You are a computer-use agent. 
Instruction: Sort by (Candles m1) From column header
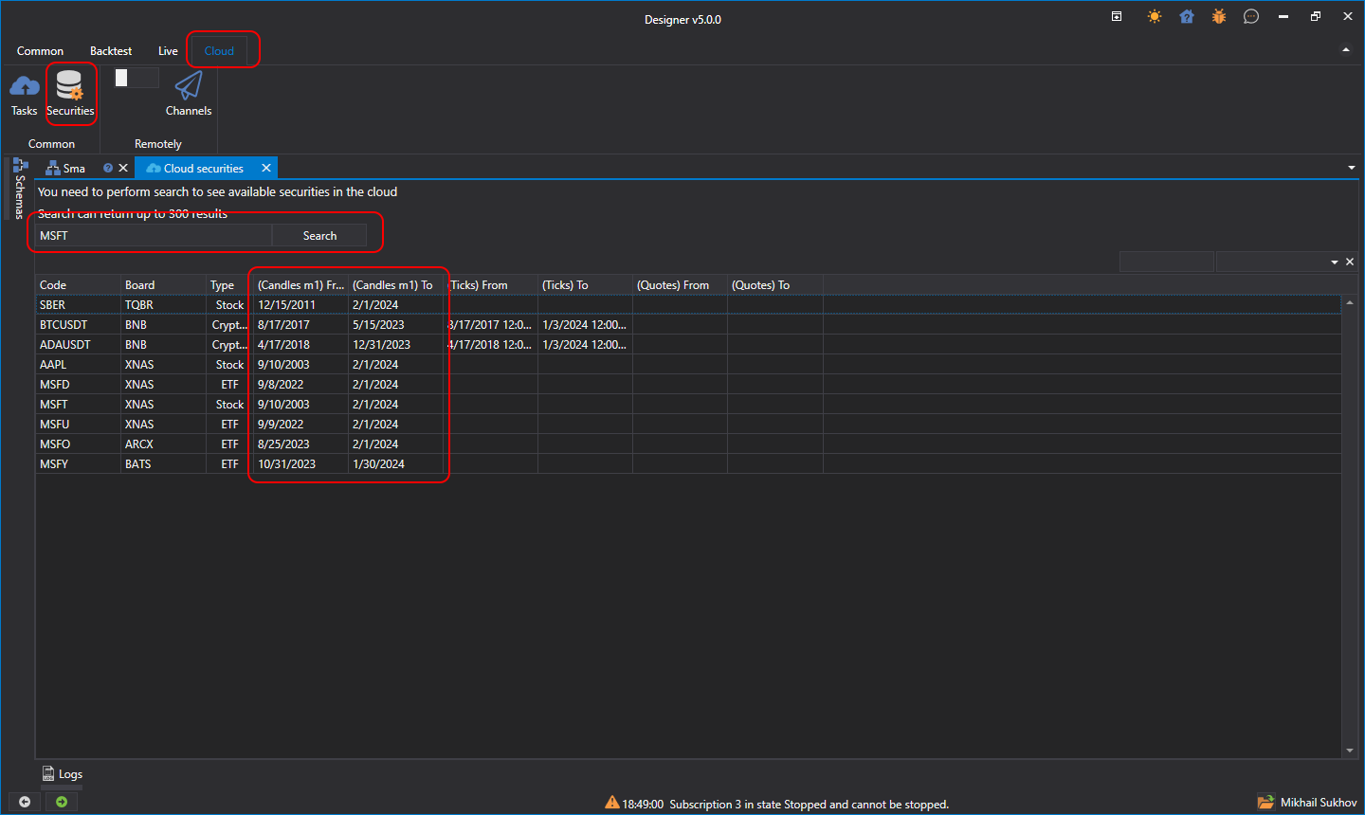click(300, 285)
